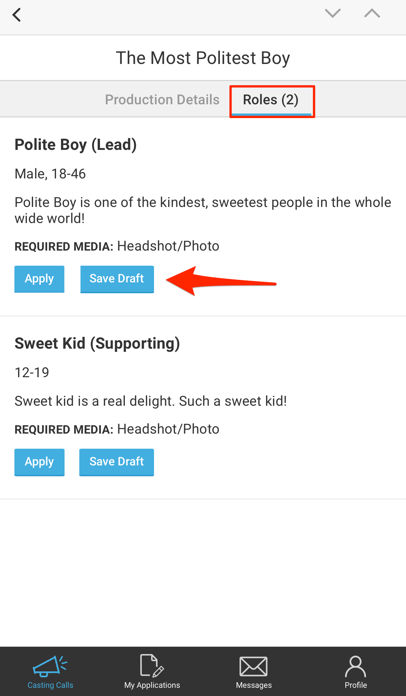Tap the back arrow icon
This screenshot has height=696, width=406.
coord(16,15)
